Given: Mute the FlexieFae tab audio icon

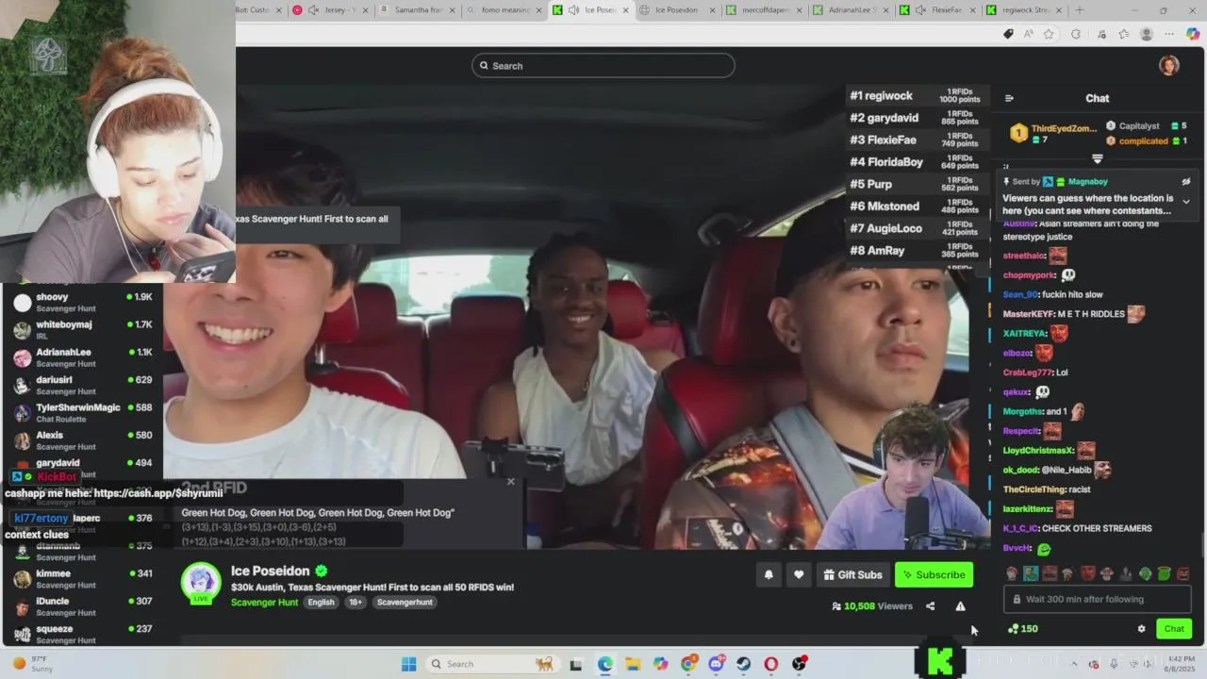Looking at the screenshot, I should point(919,10).
